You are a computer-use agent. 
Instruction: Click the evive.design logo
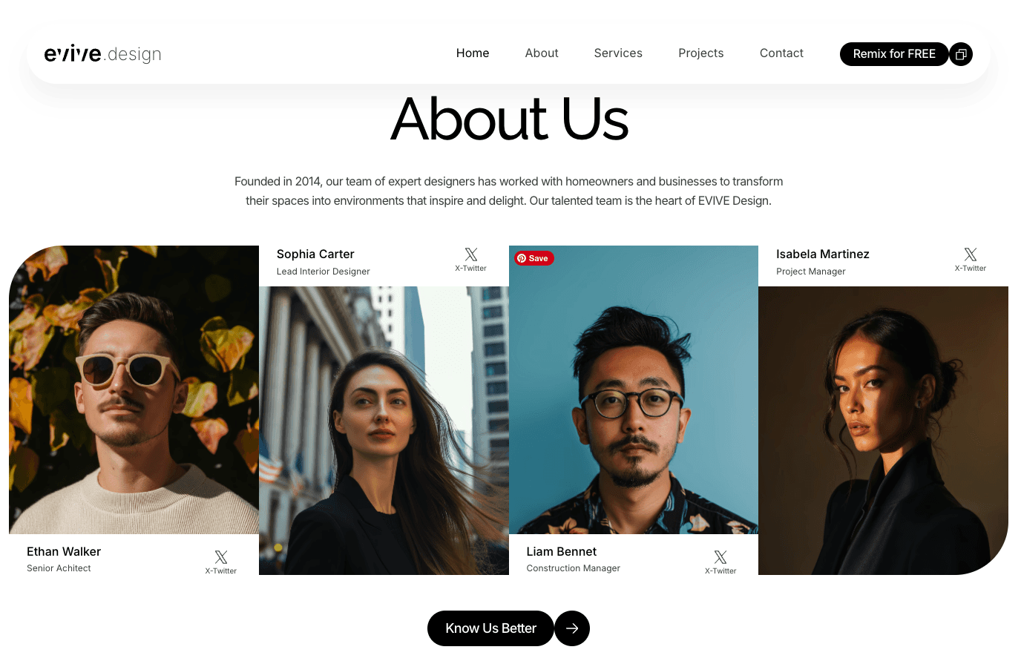pos(102,54)
